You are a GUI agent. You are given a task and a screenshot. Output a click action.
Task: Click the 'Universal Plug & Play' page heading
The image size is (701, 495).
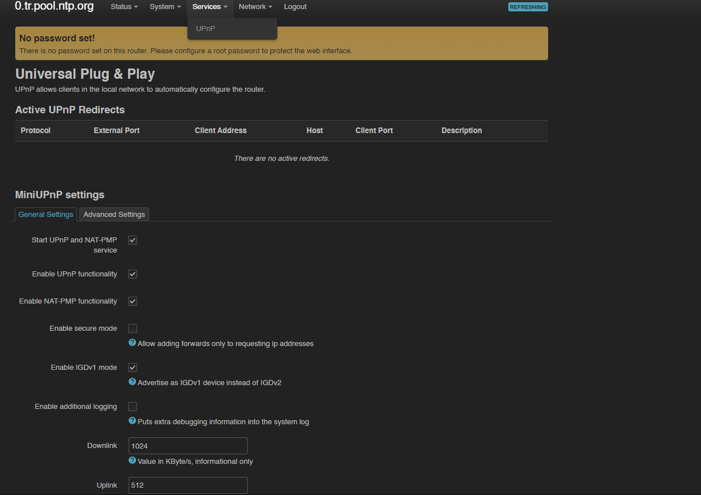coord(85,74)
